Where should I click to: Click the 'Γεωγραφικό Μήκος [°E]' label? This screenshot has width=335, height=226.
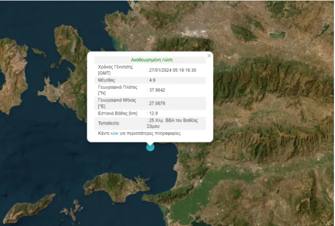pos(117,103)
